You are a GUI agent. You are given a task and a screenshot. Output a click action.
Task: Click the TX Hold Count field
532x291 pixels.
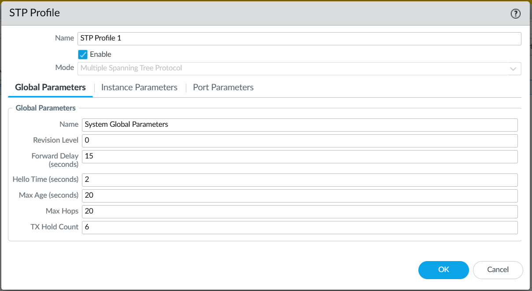[300, 227]
